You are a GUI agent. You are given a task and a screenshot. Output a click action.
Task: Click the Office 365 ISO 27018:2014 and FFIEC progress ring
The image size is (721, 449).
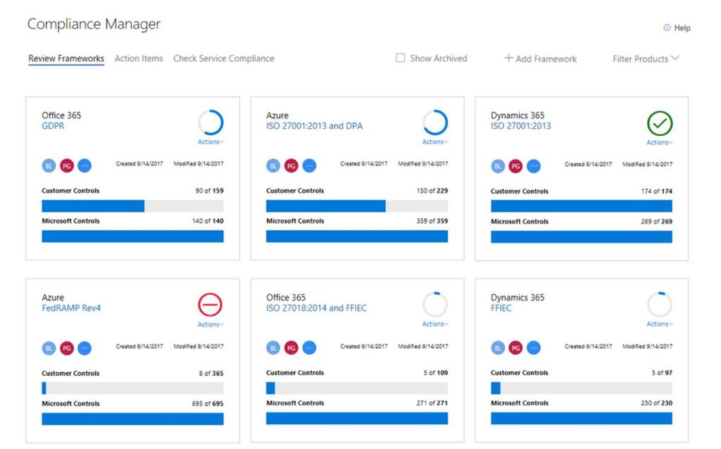click(x=435, y=304)
